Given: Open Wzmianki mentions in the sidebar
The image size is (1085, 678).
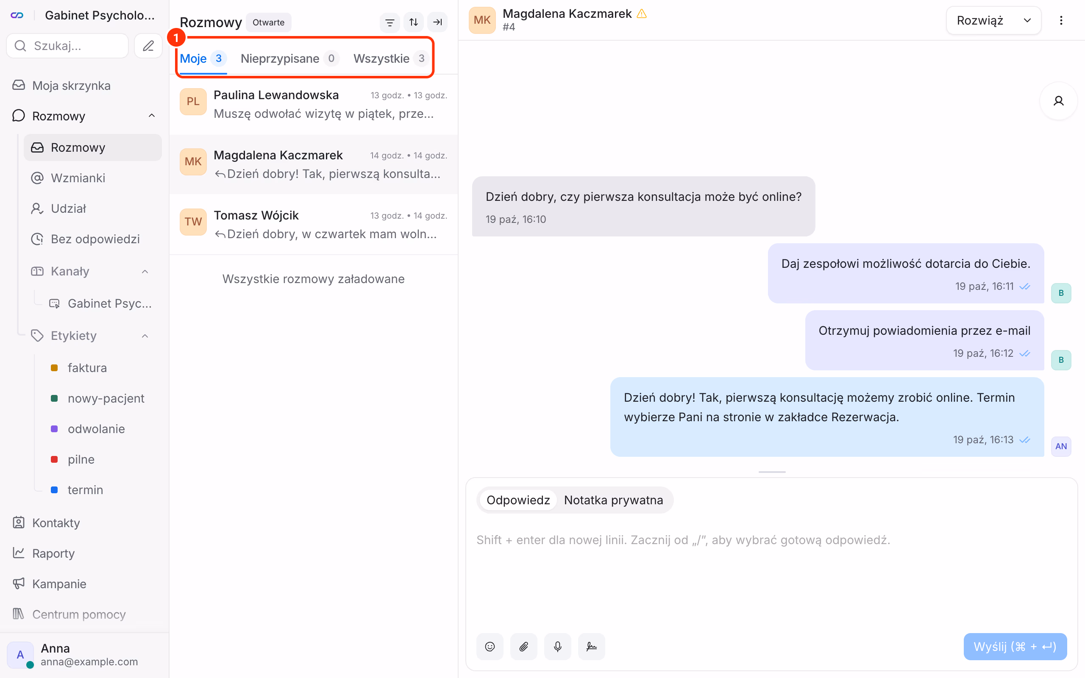Looking at the screenshot, I should point(93,178).
